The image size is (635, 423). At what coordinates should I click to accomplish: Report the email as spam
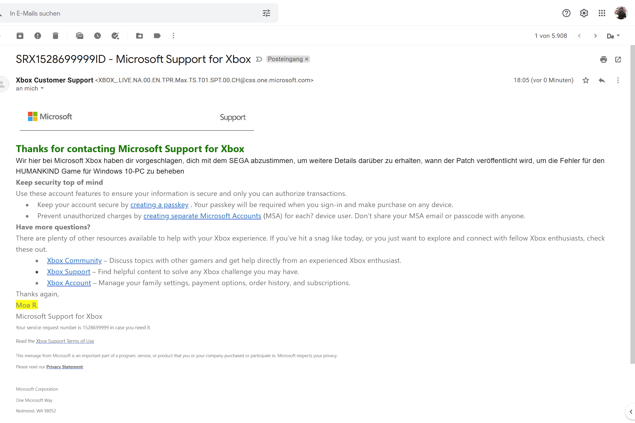[x=38, y=36]
